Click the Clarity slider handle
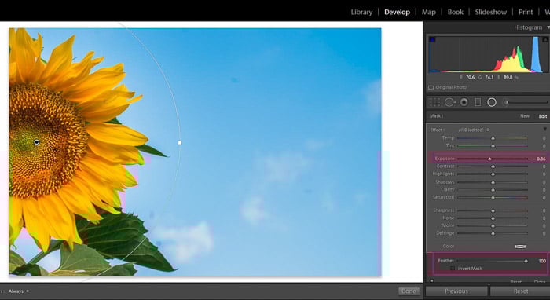This screenshot has width=550, height=300. point(493,190)
